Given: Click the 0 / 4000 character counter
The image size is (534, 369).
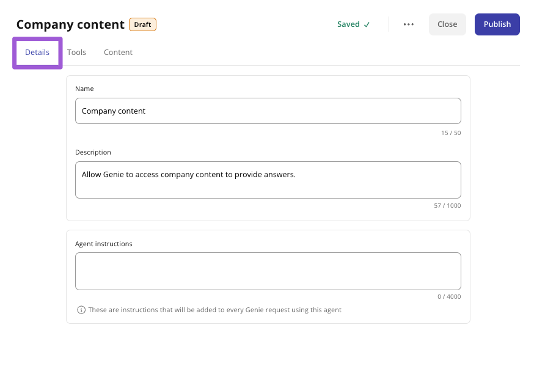Looking at the screenshot, I should [449, 296].
